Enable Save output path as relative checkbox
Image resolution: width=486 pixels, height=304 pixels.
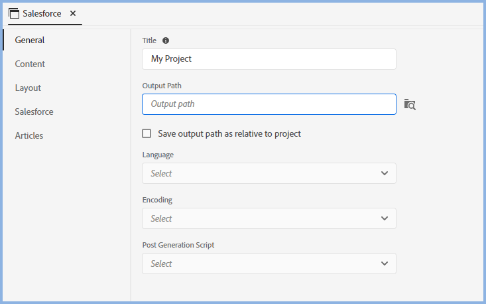[147, 133]
